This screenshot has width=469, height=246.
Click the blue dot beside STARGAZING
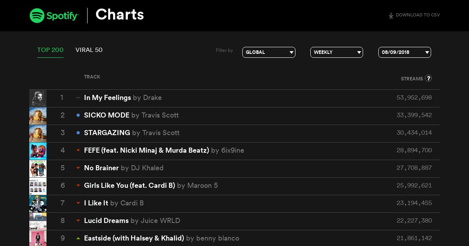(x=78, y=133)
